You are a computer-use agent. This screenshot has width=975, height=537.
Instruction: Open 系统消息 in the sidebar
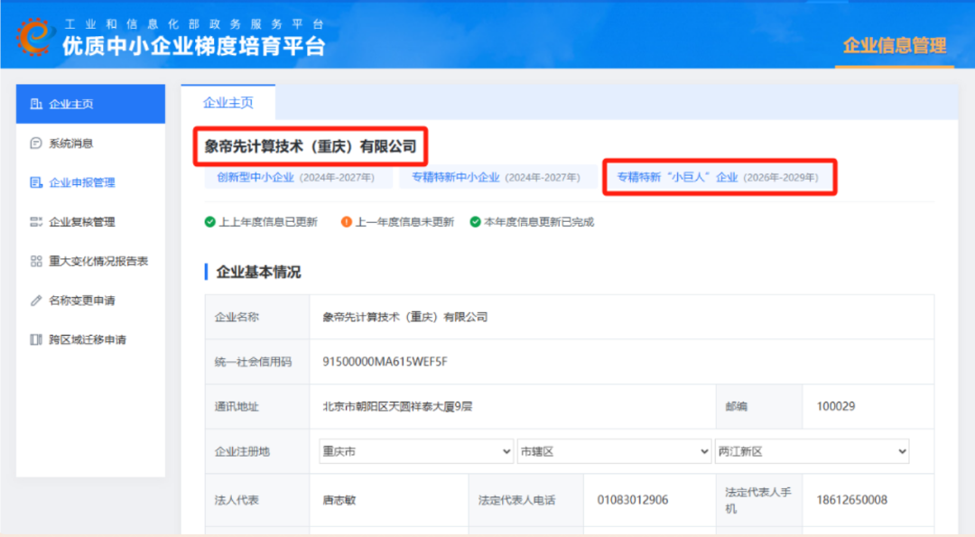(x=91, y=143)
